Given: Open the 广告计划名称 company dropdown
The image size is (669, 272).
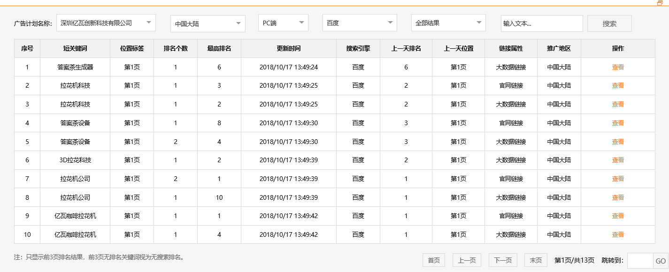Looking at the screenshot, I should click(x=107, y=23).
